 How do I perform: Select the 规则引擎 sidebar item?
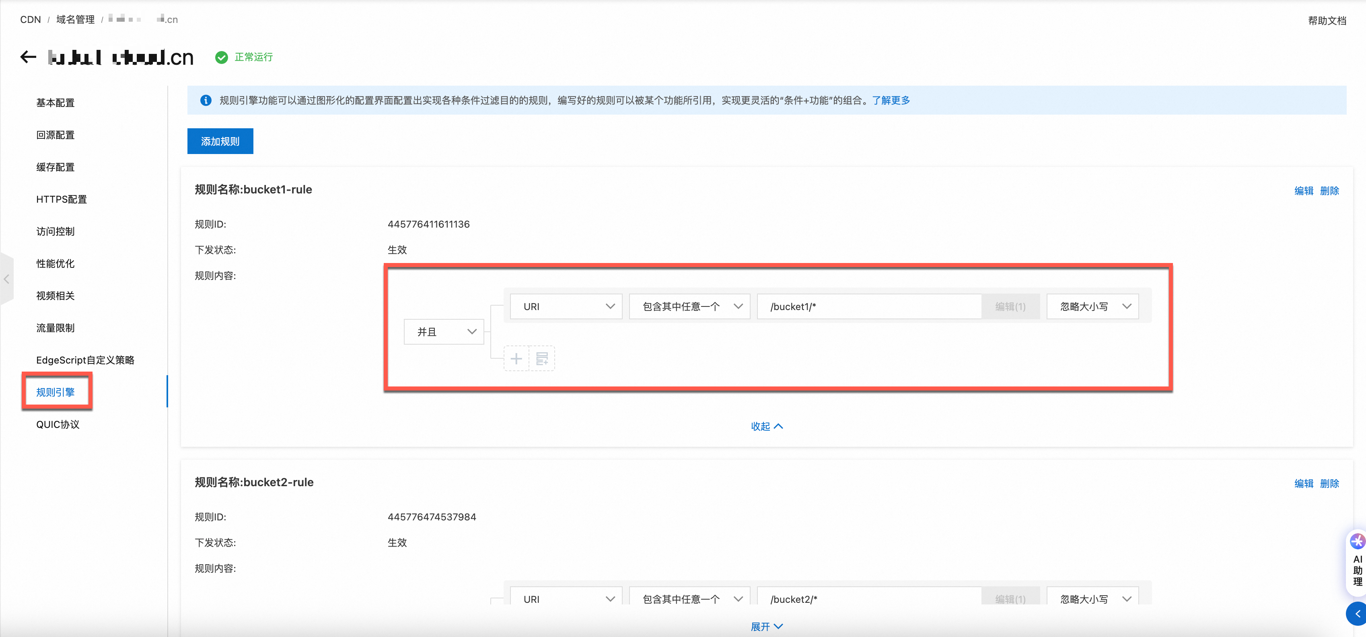click(55, 392)
